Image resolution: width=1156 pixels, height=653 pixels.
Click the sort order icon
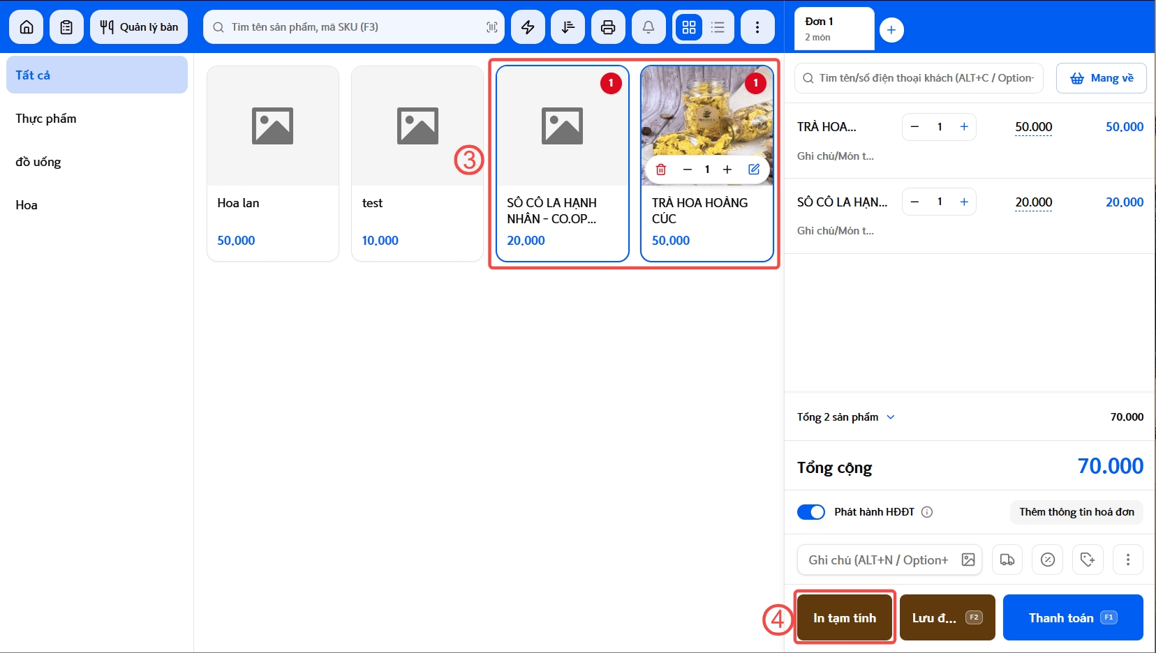click(x=568, y=27)
